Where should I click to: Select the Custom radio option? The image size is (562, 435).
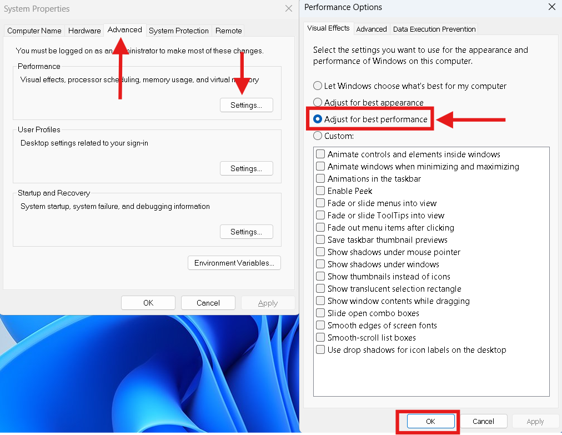(x=318, y=136)
